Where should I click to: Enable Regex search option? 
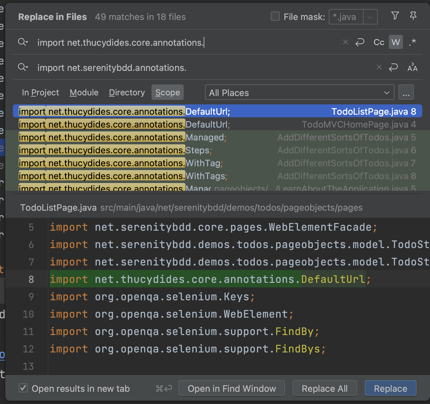412,42
